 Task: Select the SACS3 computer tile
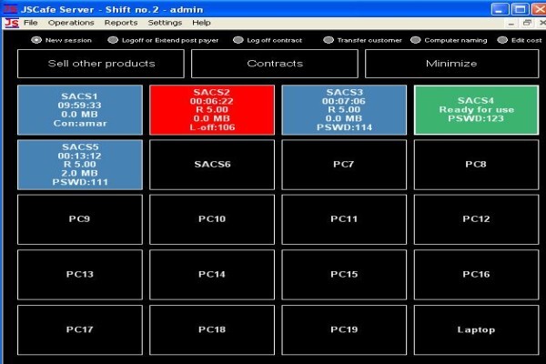coord(344,110)
